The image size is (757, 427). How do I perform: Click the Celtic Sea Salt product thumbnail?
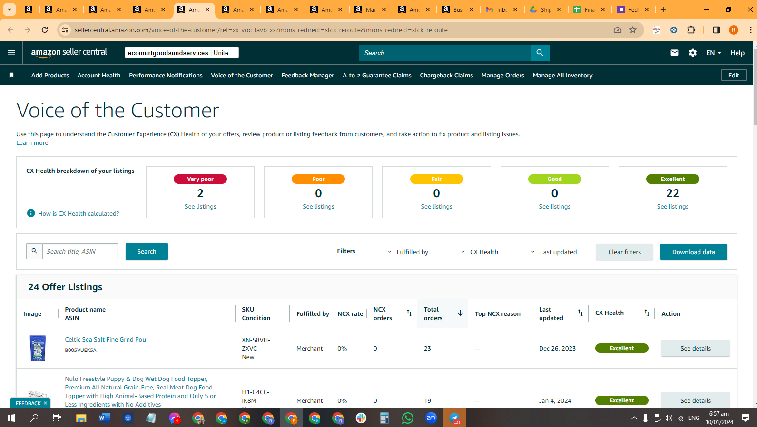38,348
